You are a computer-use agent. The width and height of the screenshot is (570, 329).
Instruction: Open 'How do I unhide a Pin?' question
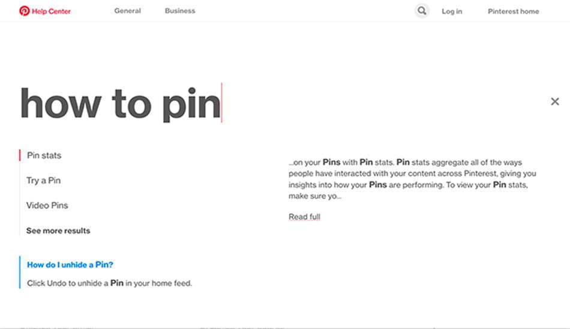pyautogui.click(x=70, y=265)
